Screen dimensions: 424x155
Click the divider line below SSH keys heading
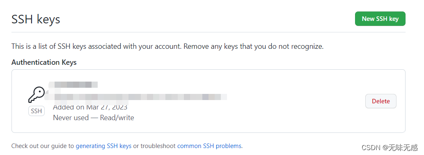(208, 32)
